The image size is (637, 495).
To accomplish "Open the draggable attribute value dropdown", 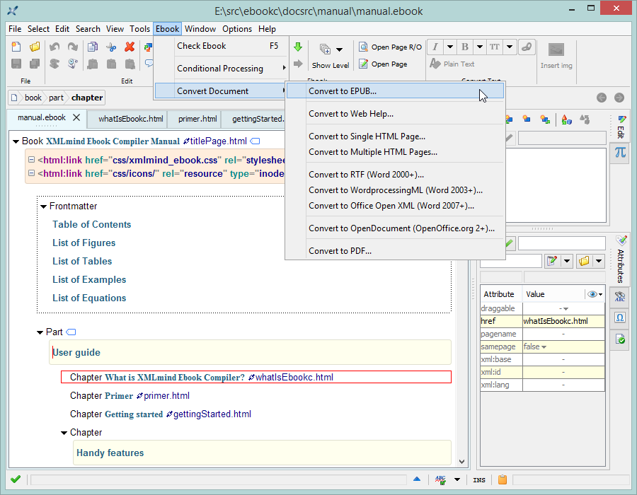I will point(566,309).
